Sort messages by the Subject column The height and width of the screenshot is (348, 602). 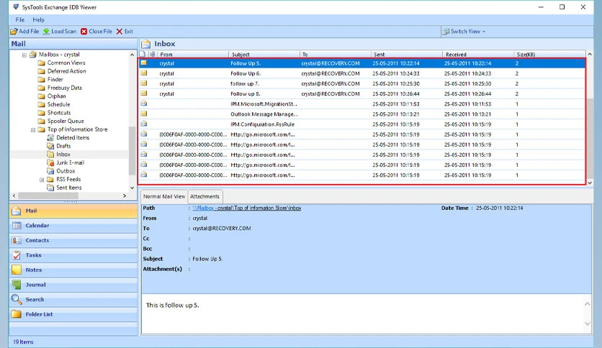(x=264, y=55)
